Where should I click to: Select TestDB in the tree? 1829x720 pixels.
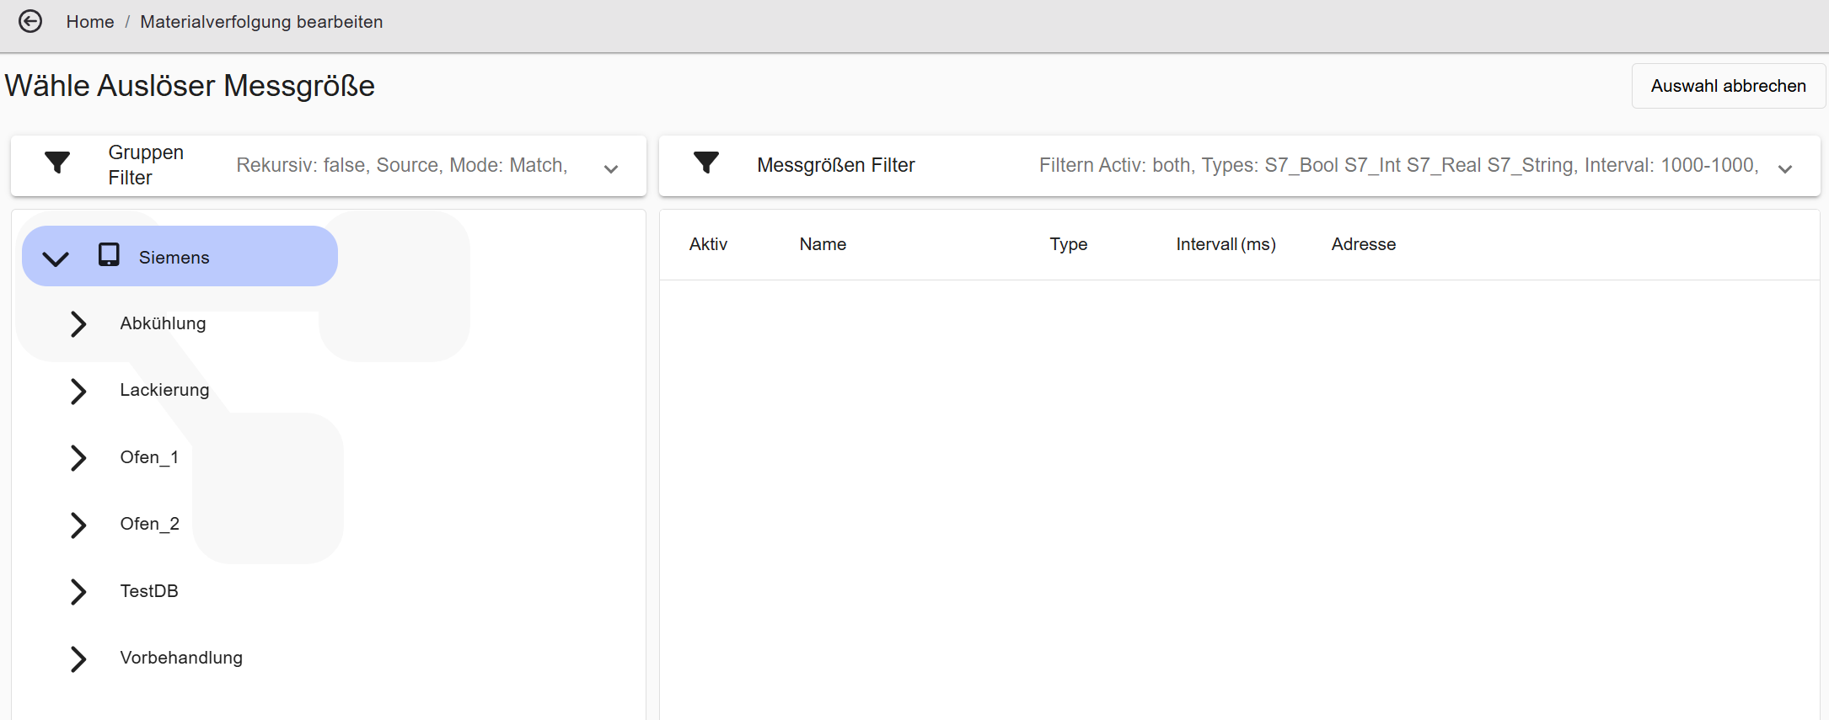coord(149,591)
